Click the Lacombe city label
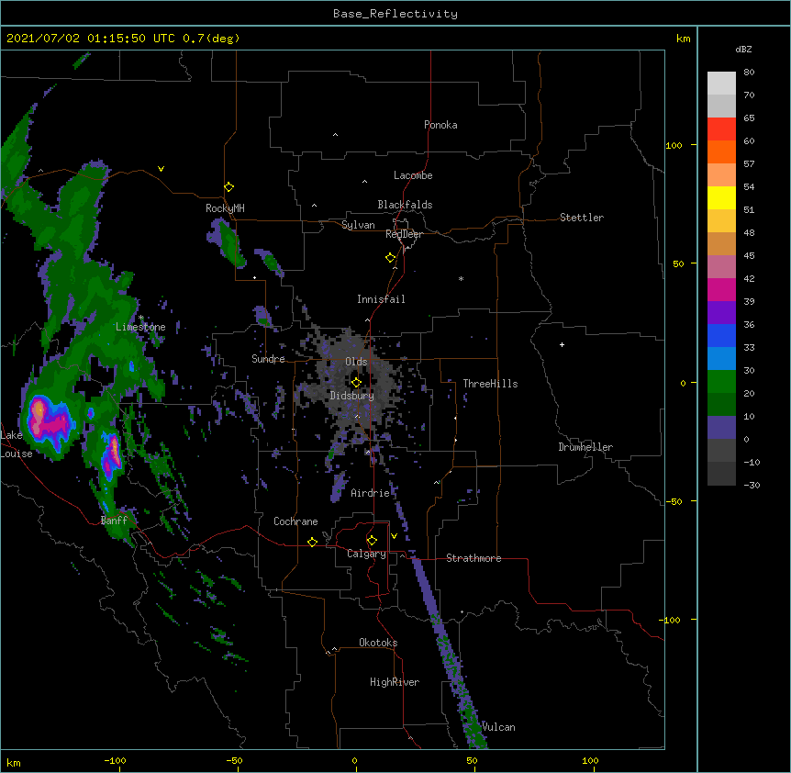791x773 pixels. (413, 175)
